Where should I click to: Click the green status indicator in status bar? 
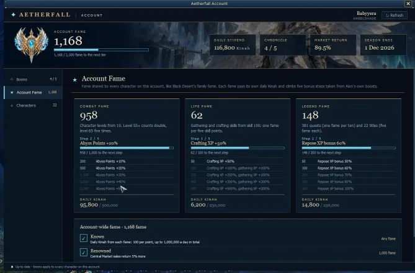pyautogui.click(x=12, y=267)
